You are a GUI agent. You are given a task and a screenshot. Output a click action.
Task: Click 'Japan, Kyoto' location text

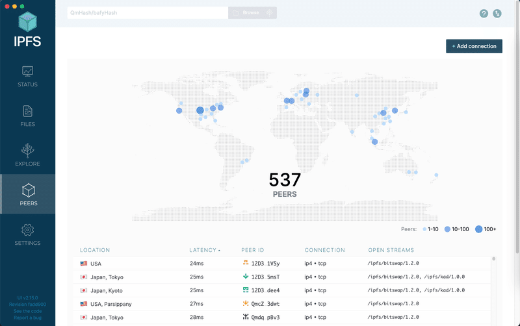pos(107,290)
